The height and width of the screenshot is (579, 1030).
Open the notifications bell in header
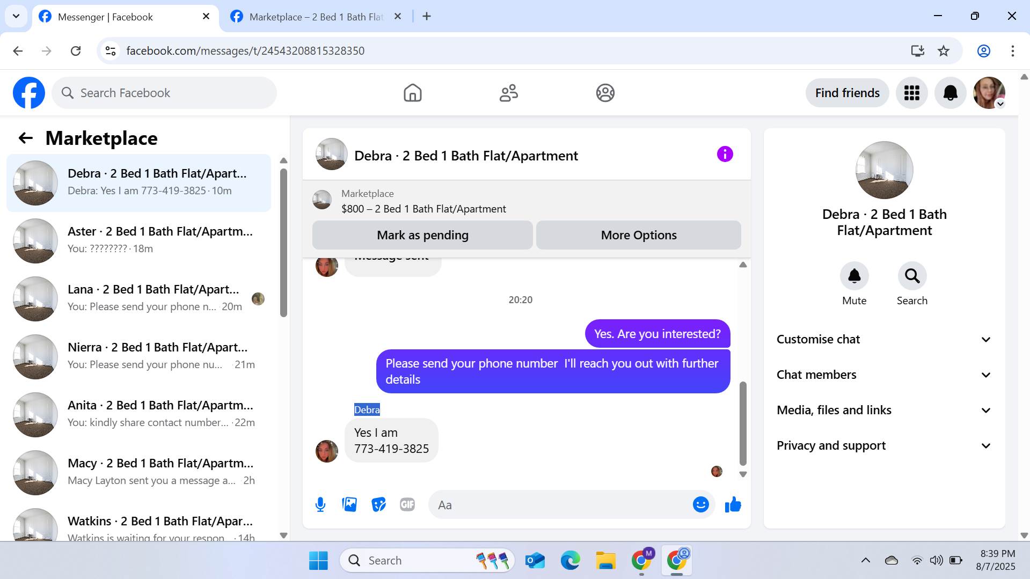point(950,93)
